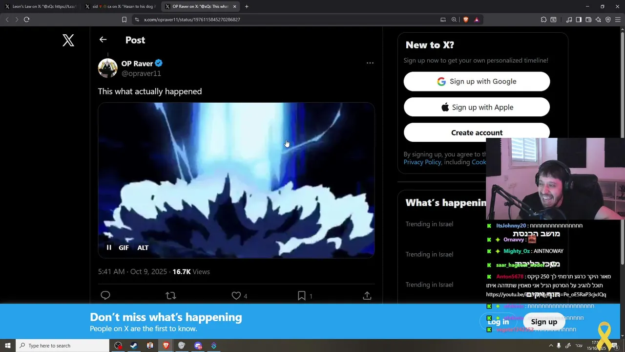Open the Brave Rewards triangle icon

(477, 20)
